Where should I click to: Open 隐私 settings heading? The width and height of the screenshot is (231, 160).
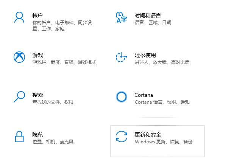point(37,135)
